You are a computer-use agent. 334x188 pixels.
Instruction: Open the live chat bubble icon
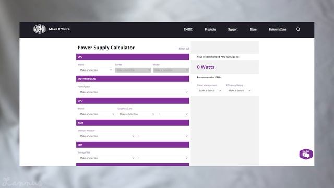click(306, 154)
